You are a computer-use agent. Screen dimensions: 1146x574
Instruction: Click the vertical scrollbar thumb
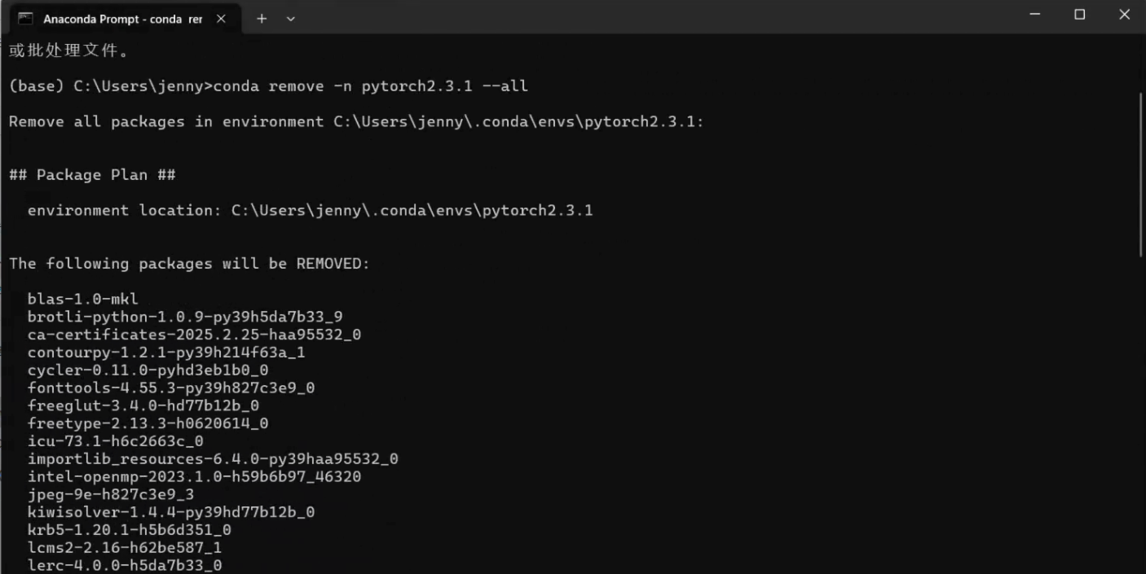click(1140, 175)
